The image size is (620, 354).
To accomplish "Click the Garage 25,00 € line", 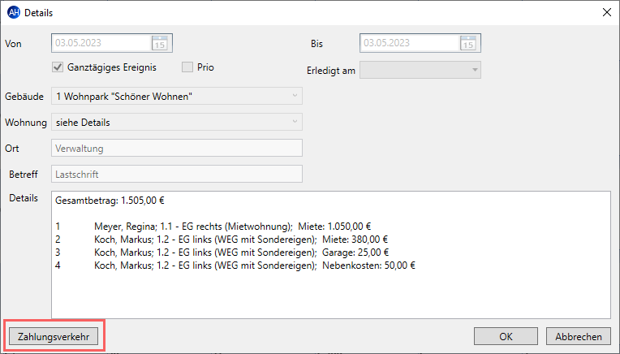I will point(222,253).
